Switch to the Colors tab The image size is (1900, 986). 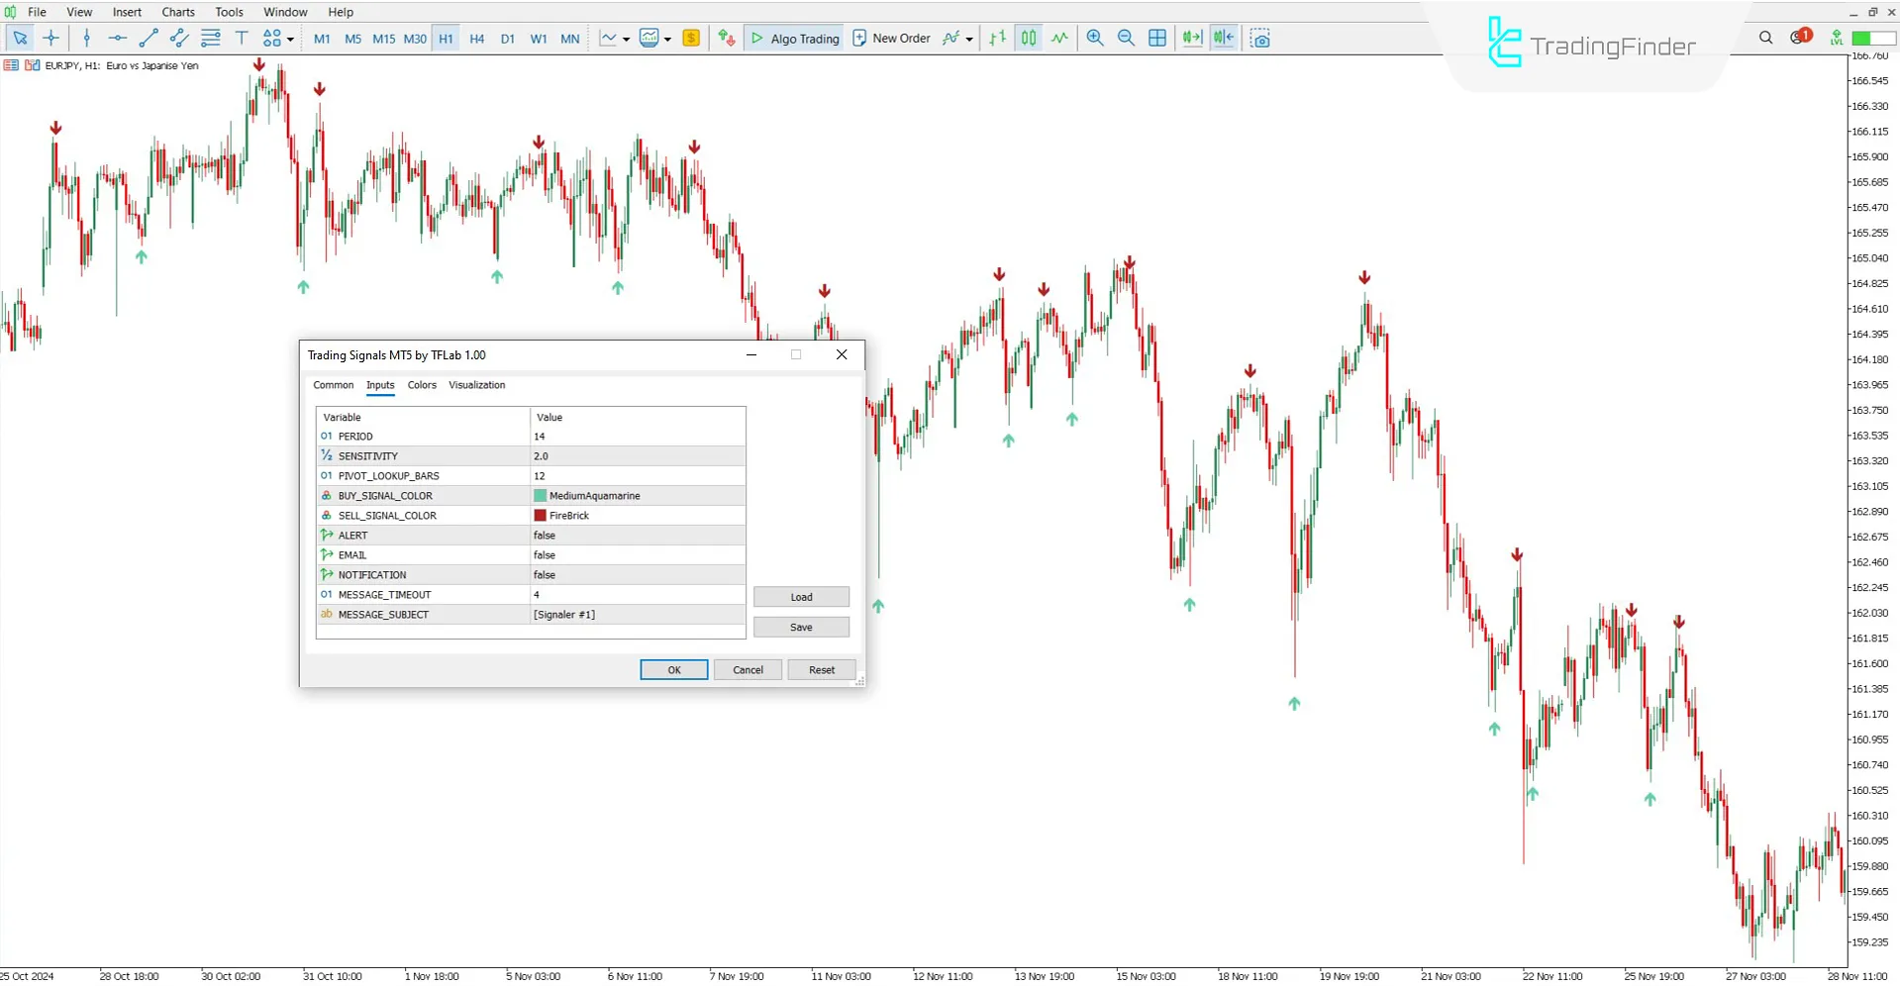pyautogui.click(x=422, y=385)
